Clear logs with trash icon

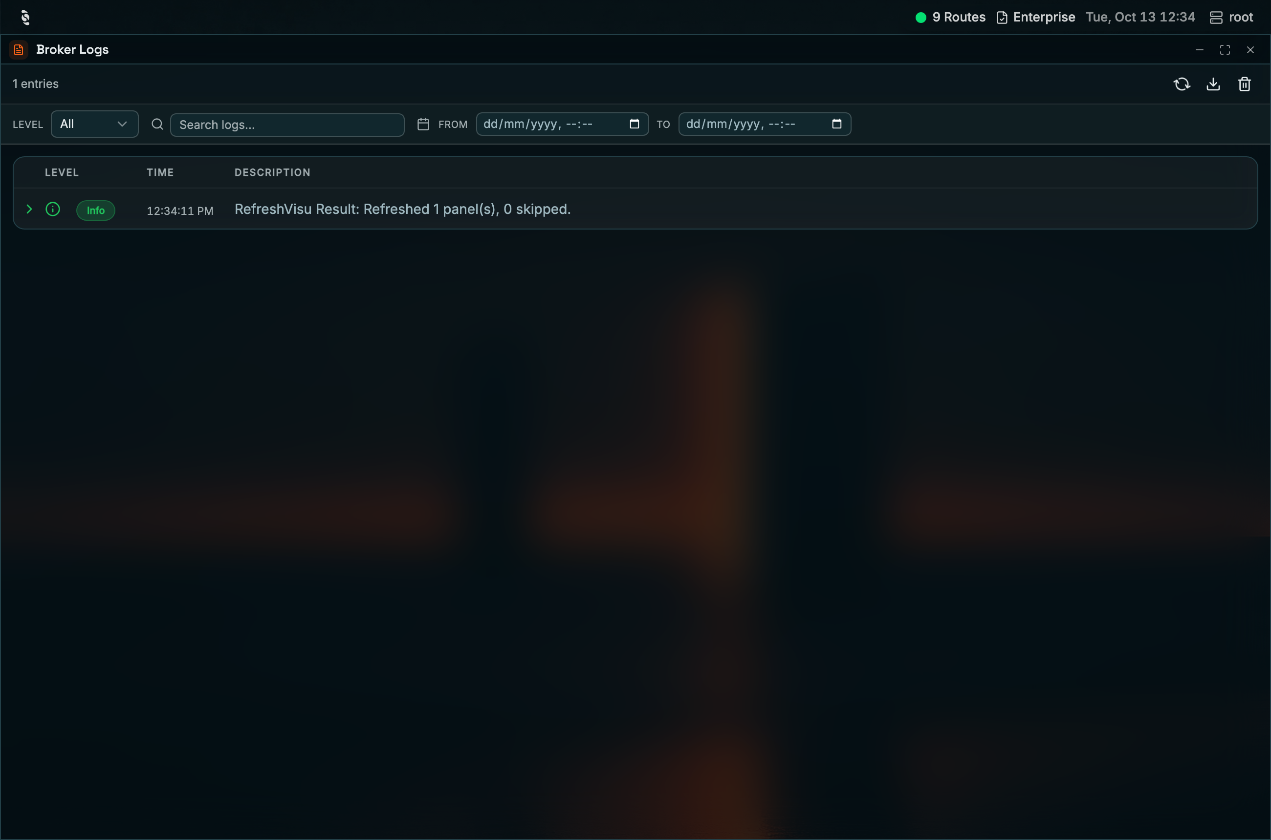(x=1244, y=84)
